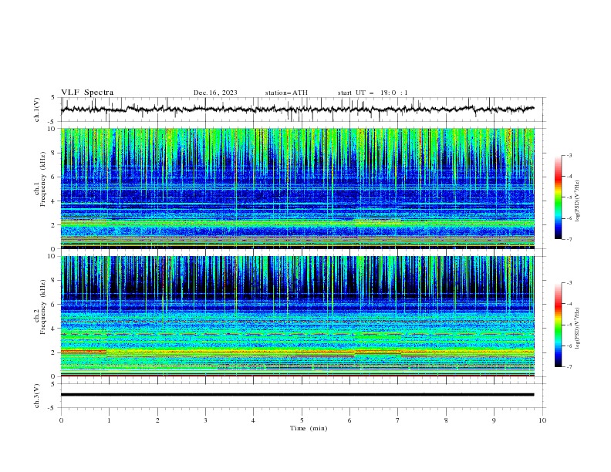The width and height of the screenshot is (611, 472).
Task: Click the flat ch.3 voltage trace
Action: pyautogui.click(x=297, y=395)
